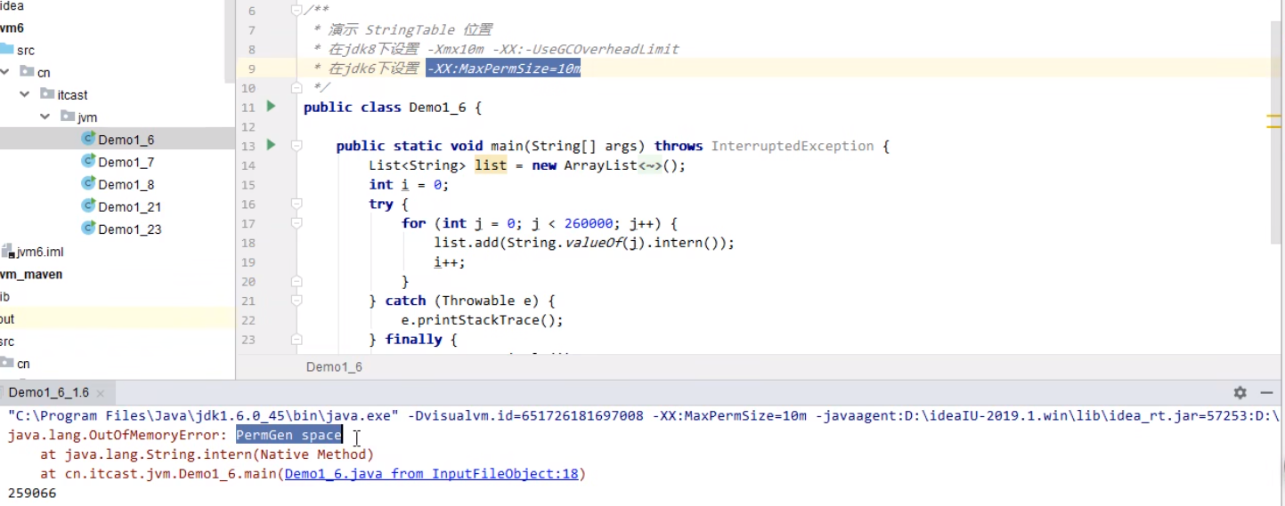Click InterruptedException in main signature
This screenshot has height=506, width=1285.
[x=793, y=146]
